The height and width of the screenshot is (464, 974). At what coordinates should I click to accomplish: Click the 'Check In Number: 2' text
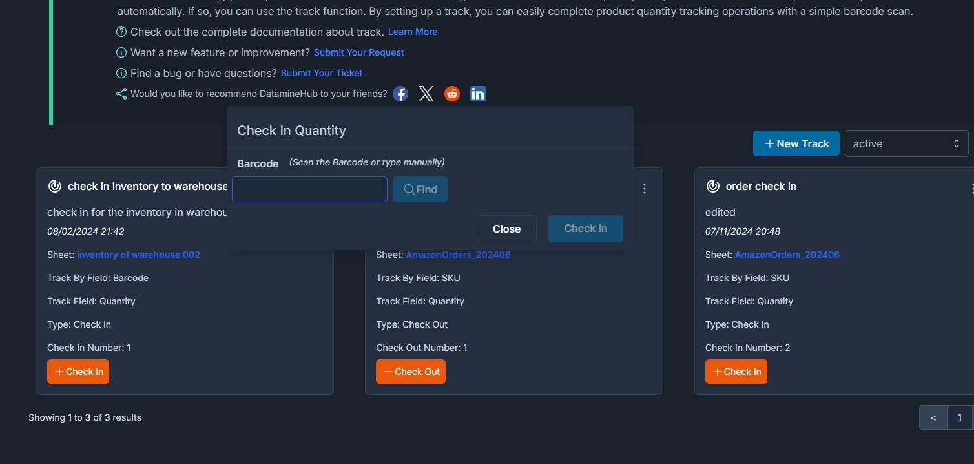(748, 348)
